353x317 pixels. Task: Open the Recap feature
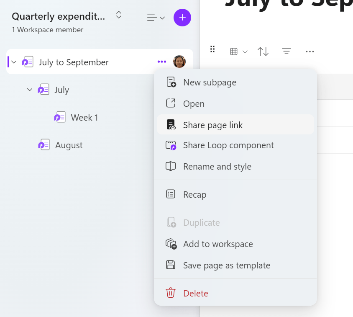194,194
